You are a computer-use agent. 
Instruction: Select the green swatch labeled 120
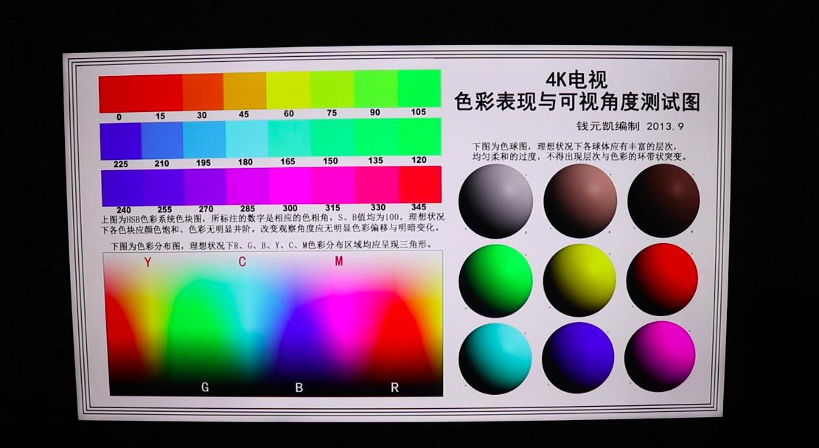(x=417, y=136)
